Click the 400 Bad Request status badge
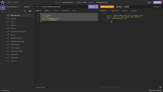Viewport: 163px width, 92px height. pyautogui.click(x=107, y=7)
